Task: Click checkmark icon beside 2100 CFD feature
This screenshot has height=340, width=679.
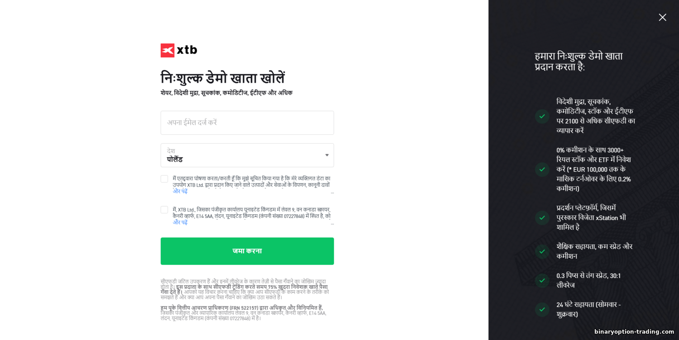Action: 542,116
